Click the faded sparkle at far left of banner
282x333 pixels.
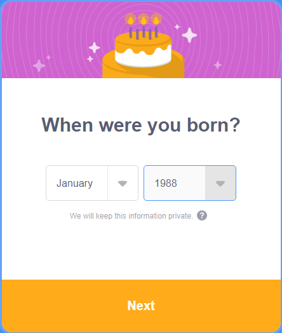click(x=39, y=65)
